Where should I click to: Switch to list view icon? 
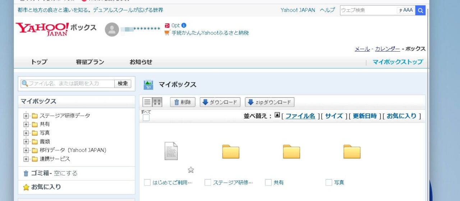(x=147, y=102)
